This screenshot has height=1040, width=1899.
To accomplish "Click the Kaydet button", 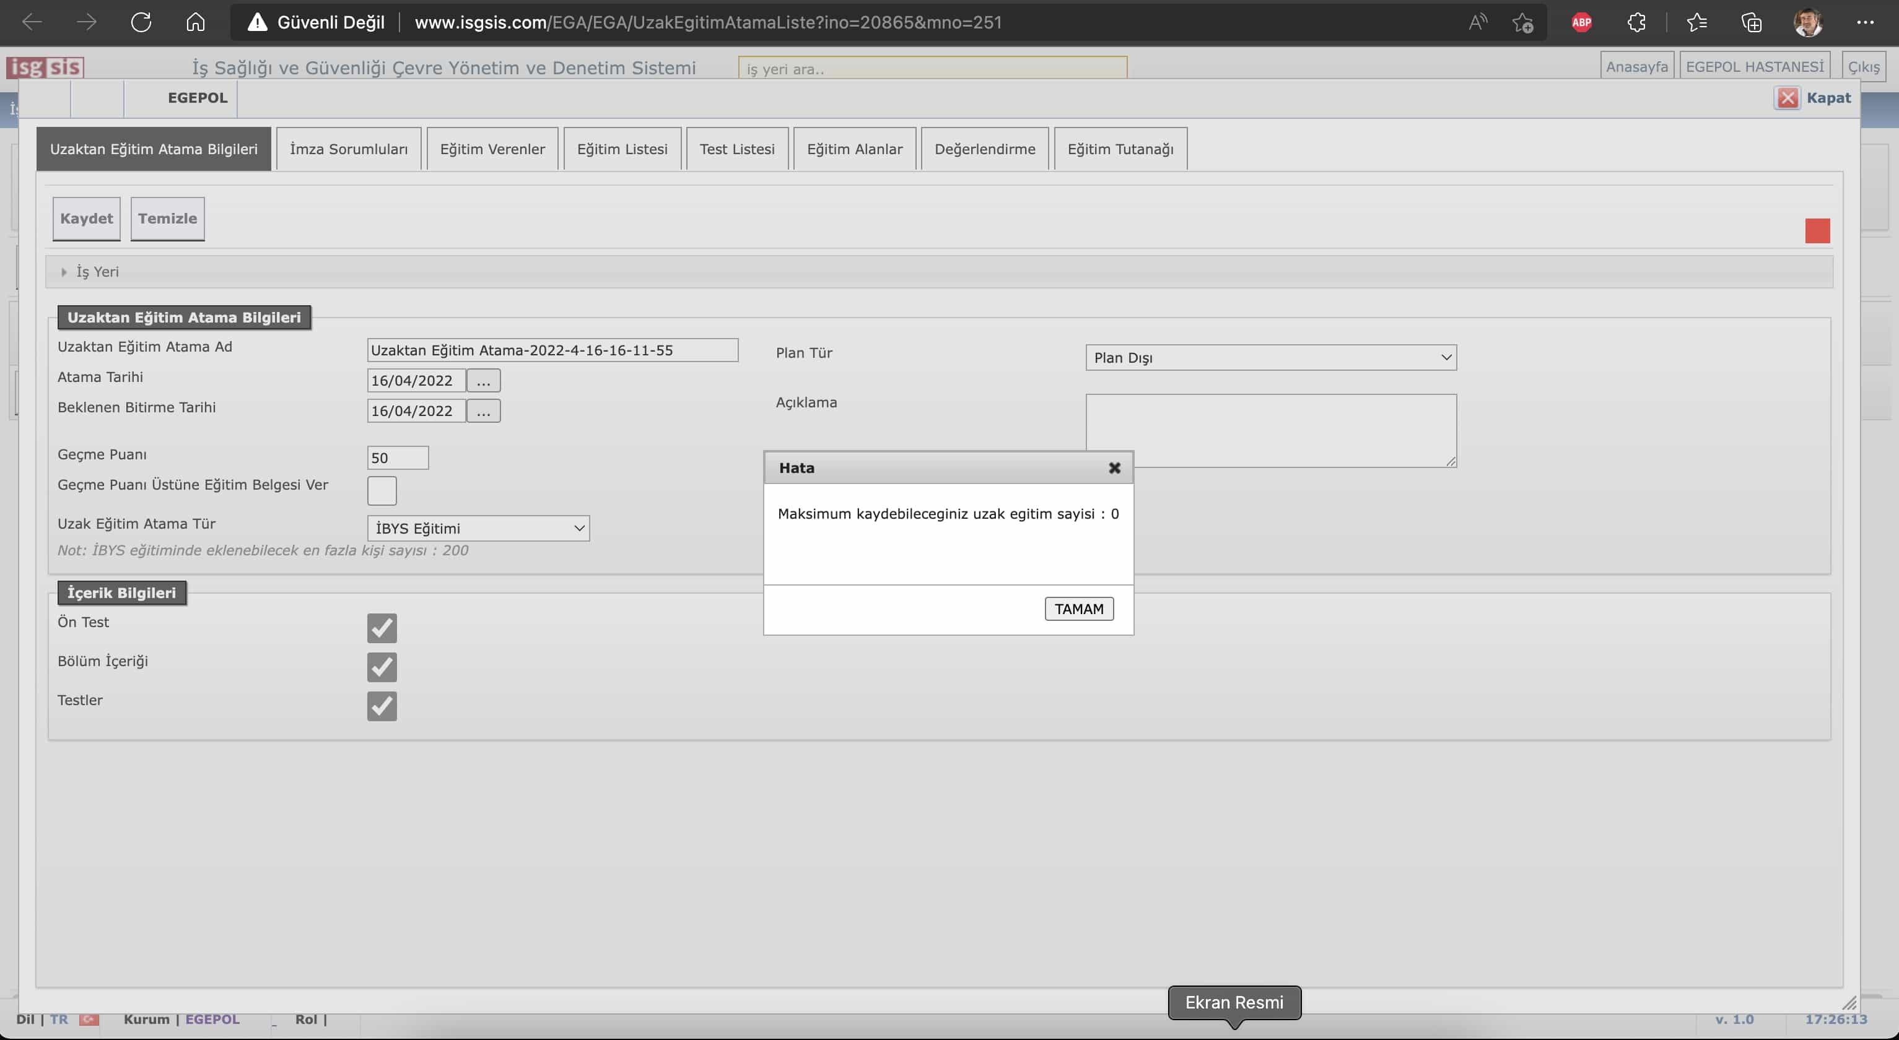I will click(x=86, y=218).
